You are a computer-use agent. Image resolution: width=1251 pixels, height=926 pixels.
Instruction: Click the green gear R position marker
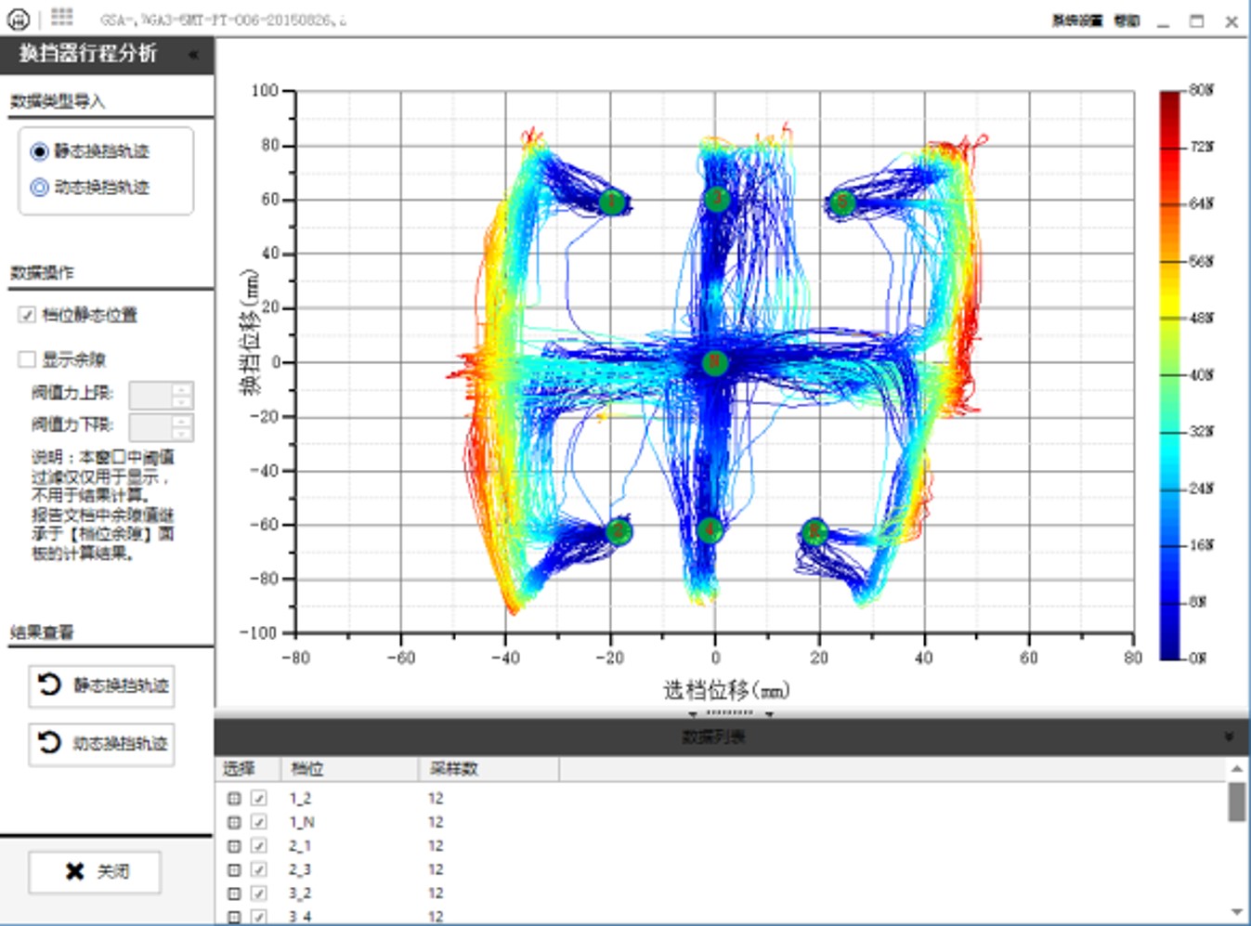814,531
